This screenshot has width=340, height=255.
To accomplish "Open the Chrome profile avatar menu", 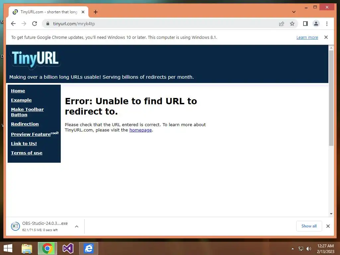I will (x=316, y=24).
